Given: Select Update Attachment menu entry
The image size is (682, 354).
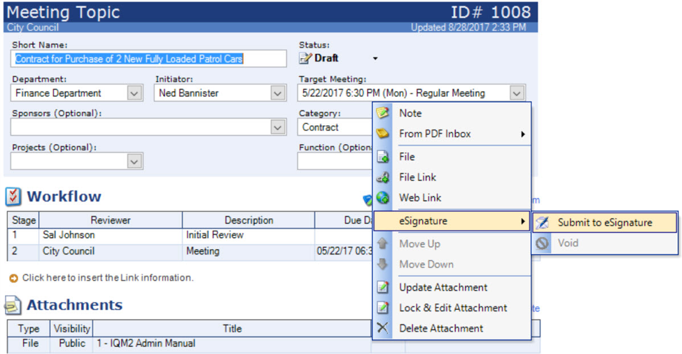Looking at the screenshot, I should 452,287.
